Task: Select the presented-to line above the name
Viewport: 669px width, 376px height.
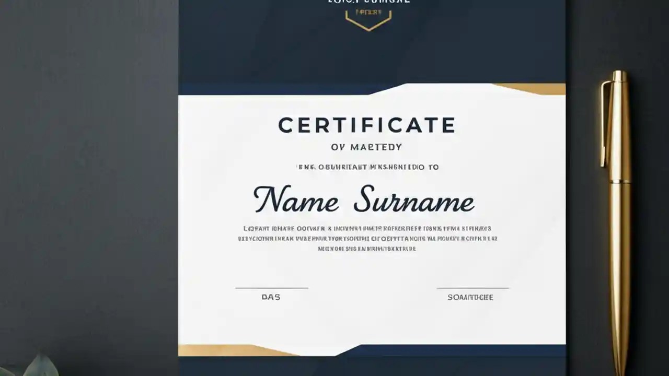Action: pyautogui.click(x=366, y=167)
